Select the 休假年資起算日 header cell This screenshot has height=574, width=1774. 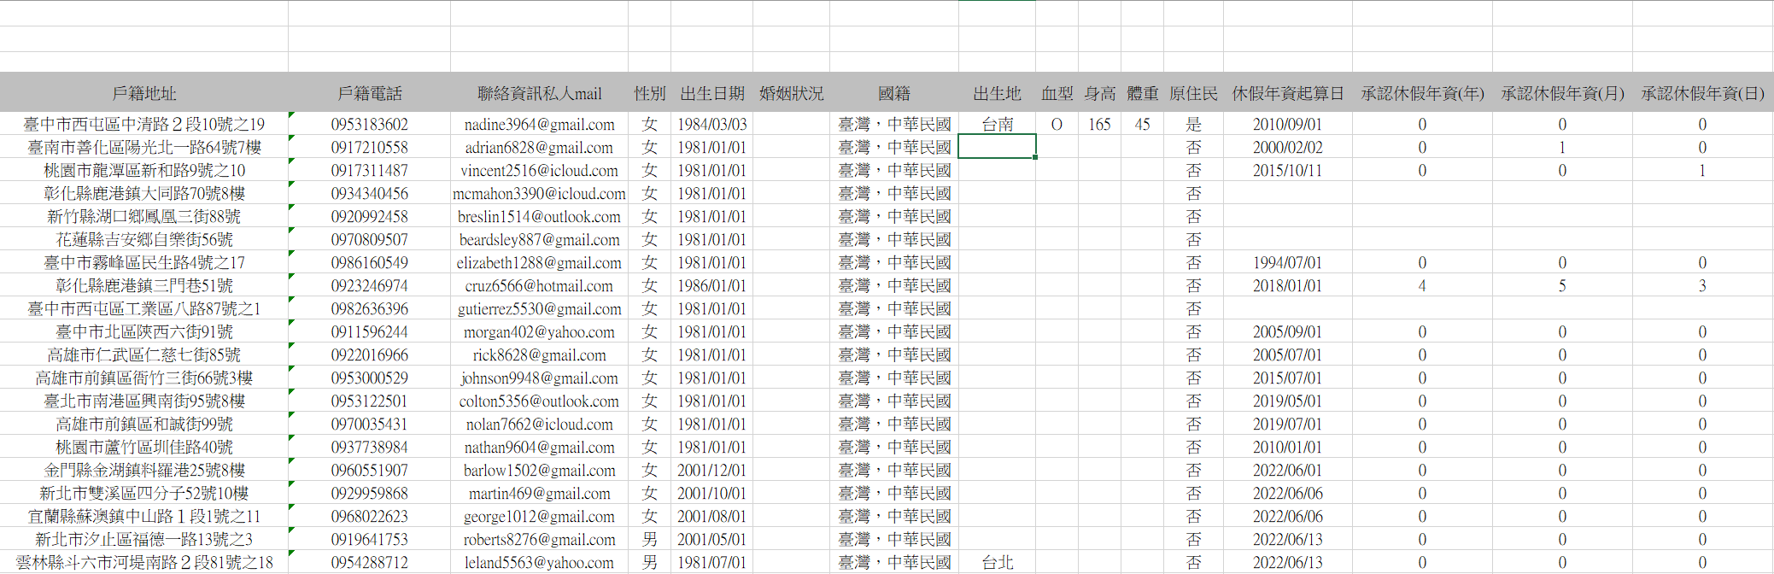1287,93
